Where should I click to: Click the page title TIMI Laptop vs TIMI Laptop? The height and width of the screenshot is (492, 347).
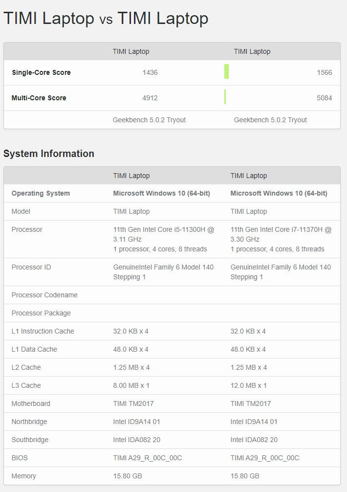point(106,18)
